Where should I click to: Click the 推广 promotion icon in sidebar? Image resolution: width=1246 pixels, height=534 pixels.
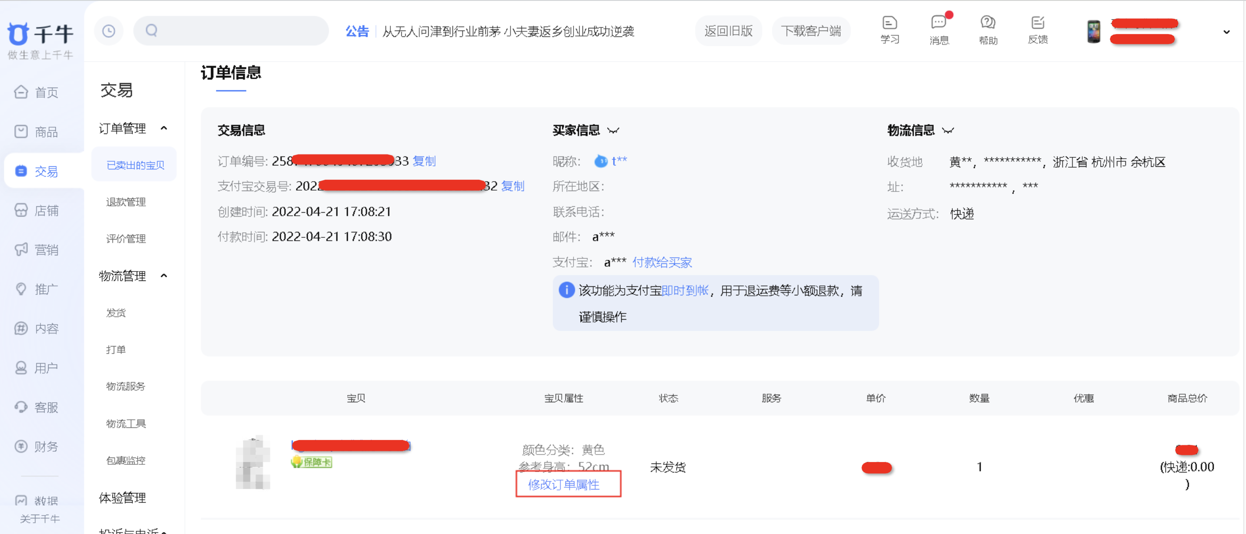pyautogui.click(x=21, y=289)
